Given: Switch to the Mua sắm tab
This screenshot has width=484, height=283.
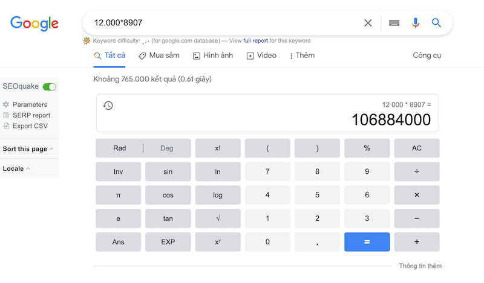Looking at the screenshot, I should click(x=159, y=56).
